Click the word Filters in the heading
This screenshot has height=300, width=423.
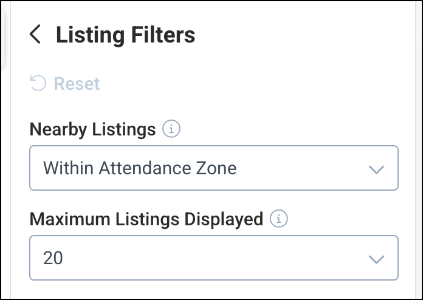(x=161, y=35)
